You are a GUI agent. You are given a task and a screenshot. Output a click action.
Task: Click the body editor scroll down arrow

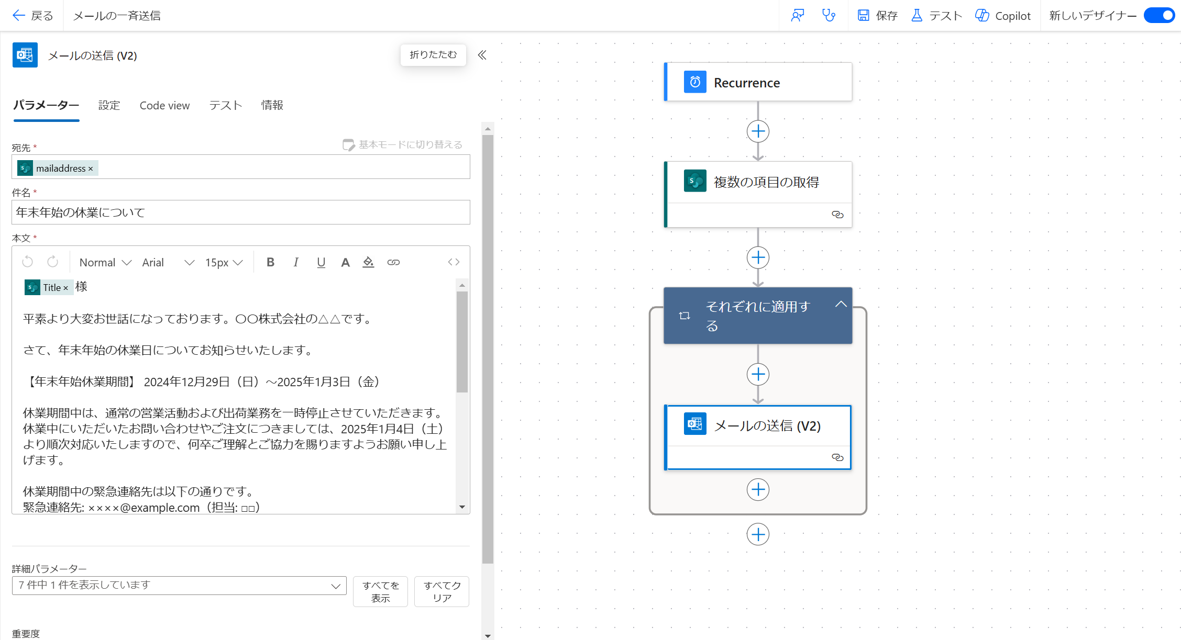coord(462,507)
